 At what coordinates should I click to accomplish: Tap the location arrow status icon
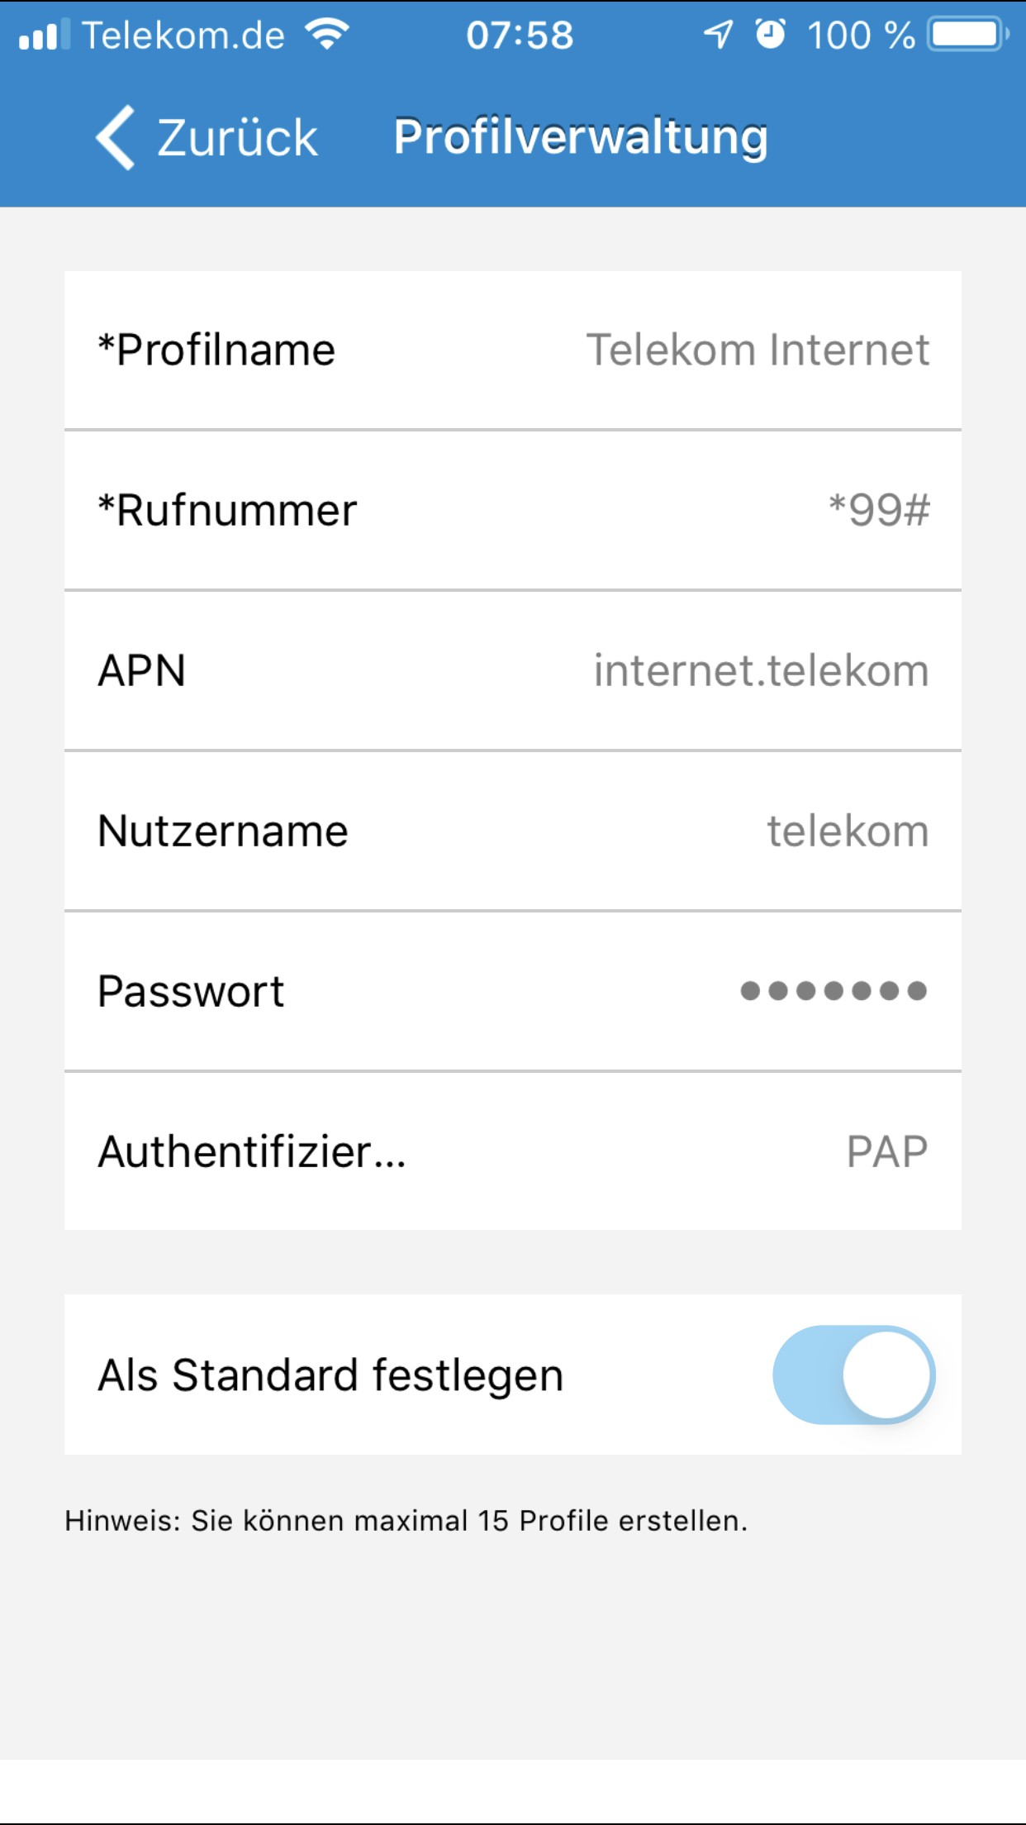[x=718, y=35]
